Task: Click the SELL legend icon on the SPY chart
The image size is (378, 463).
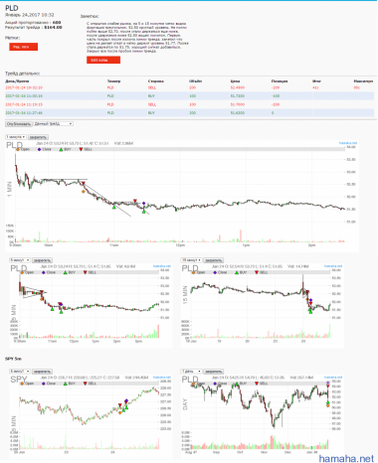Action: (x=86, y=384)
